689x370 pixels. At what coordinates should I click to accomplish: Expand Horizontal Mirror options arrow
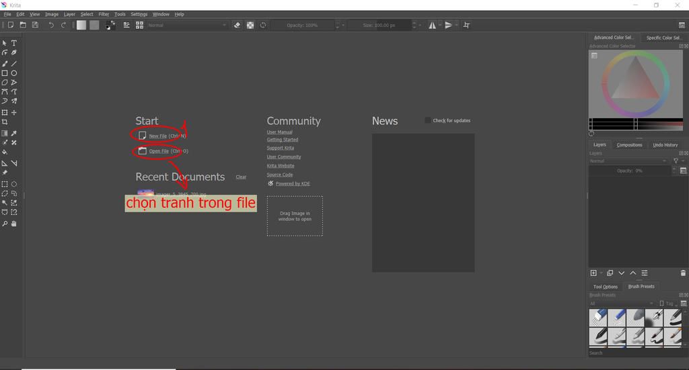point(440,26)
